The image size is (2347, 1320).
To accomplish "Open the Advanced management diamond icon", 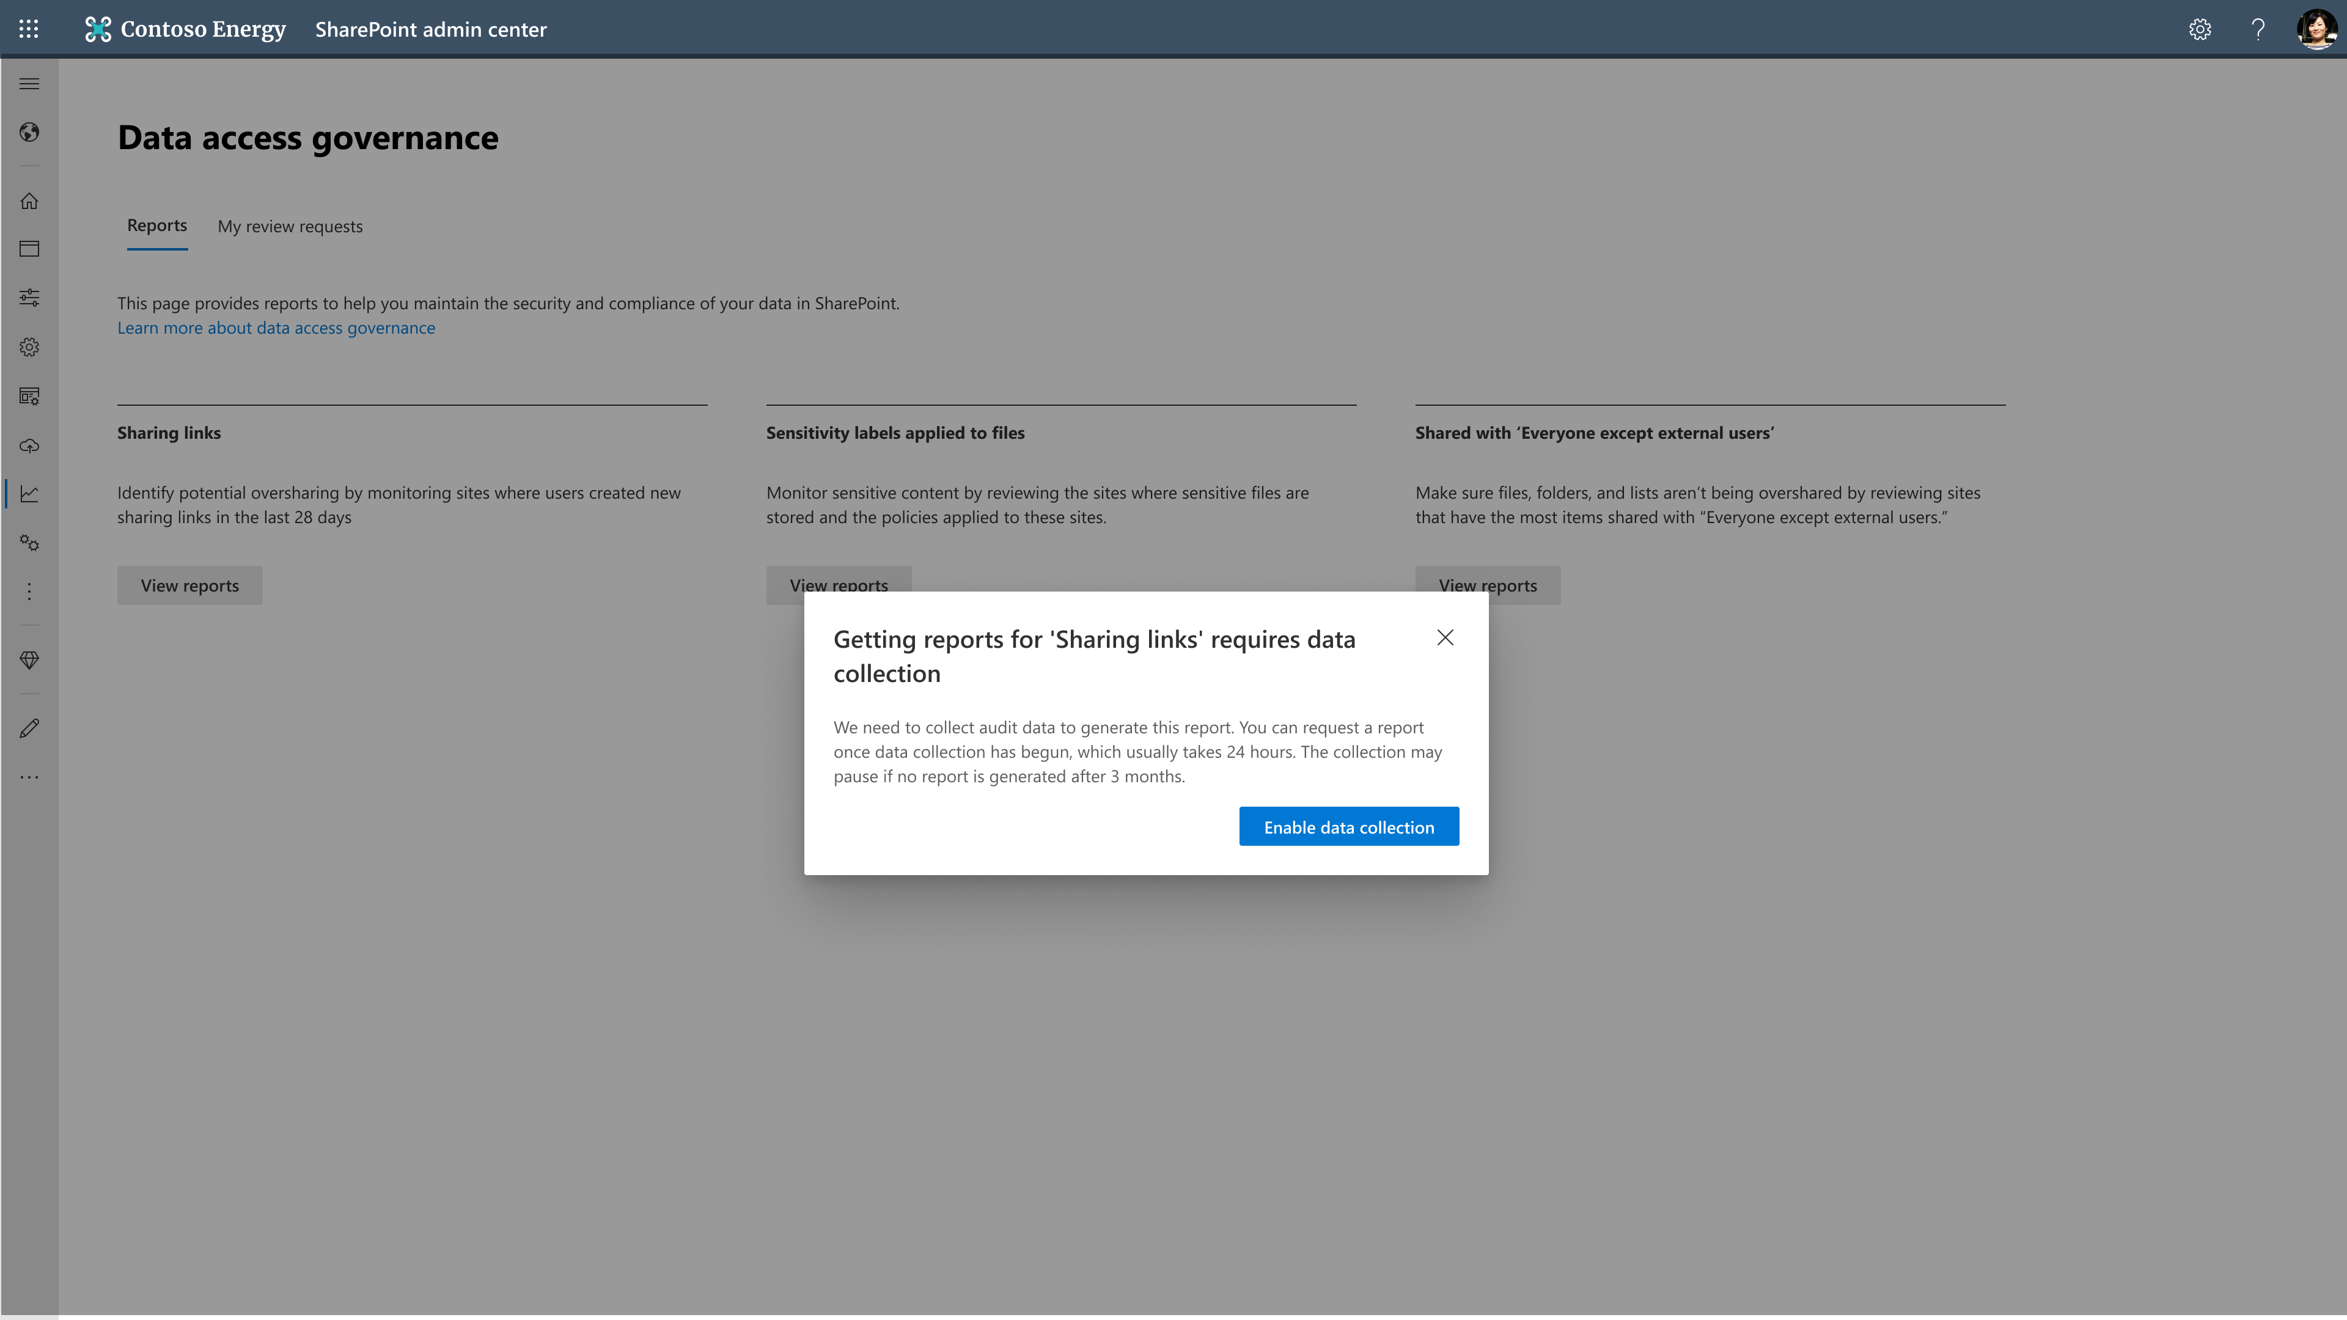I will pos(28,661).
